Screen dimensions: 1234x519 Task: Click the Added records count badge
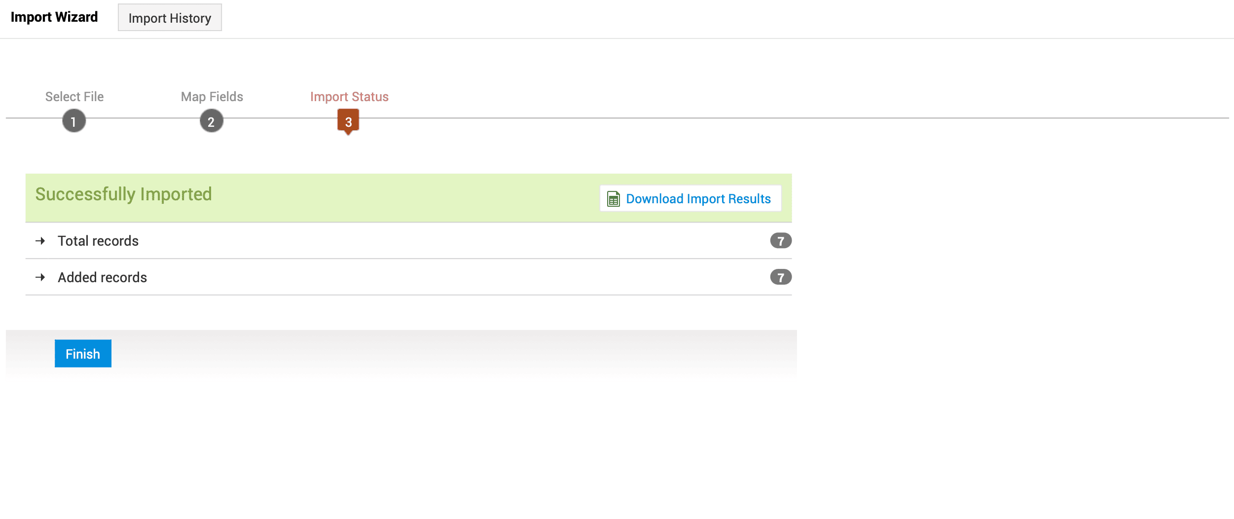pyautogui.click(x=780, y=277)
